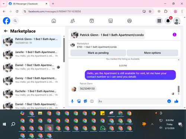The image size is (186, 139).
Task: Click the $700 - 1 Bed 1 Bath listing text
Action: (97, 47)
